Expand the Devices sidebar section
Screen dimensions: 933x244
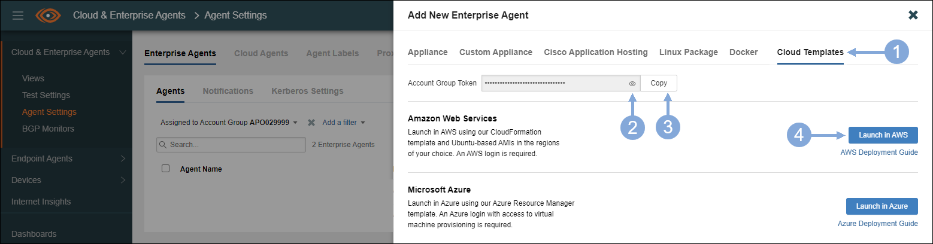click(123, 180)
